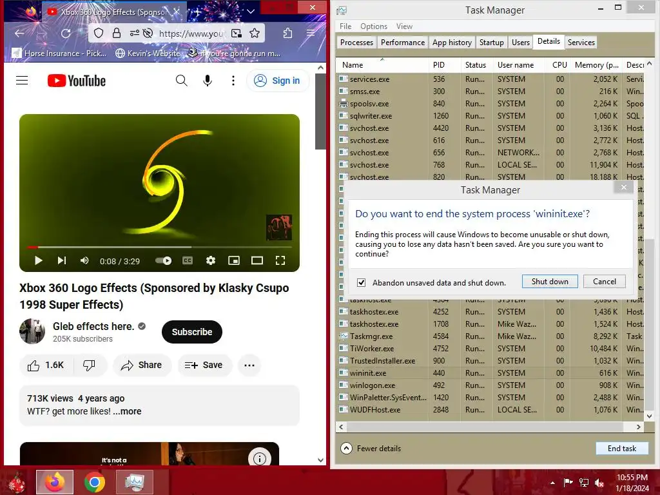This screenshot has height=495, width=660.
Task: Open Kevin's Website bookmark
Action: (x=148, y=53)
